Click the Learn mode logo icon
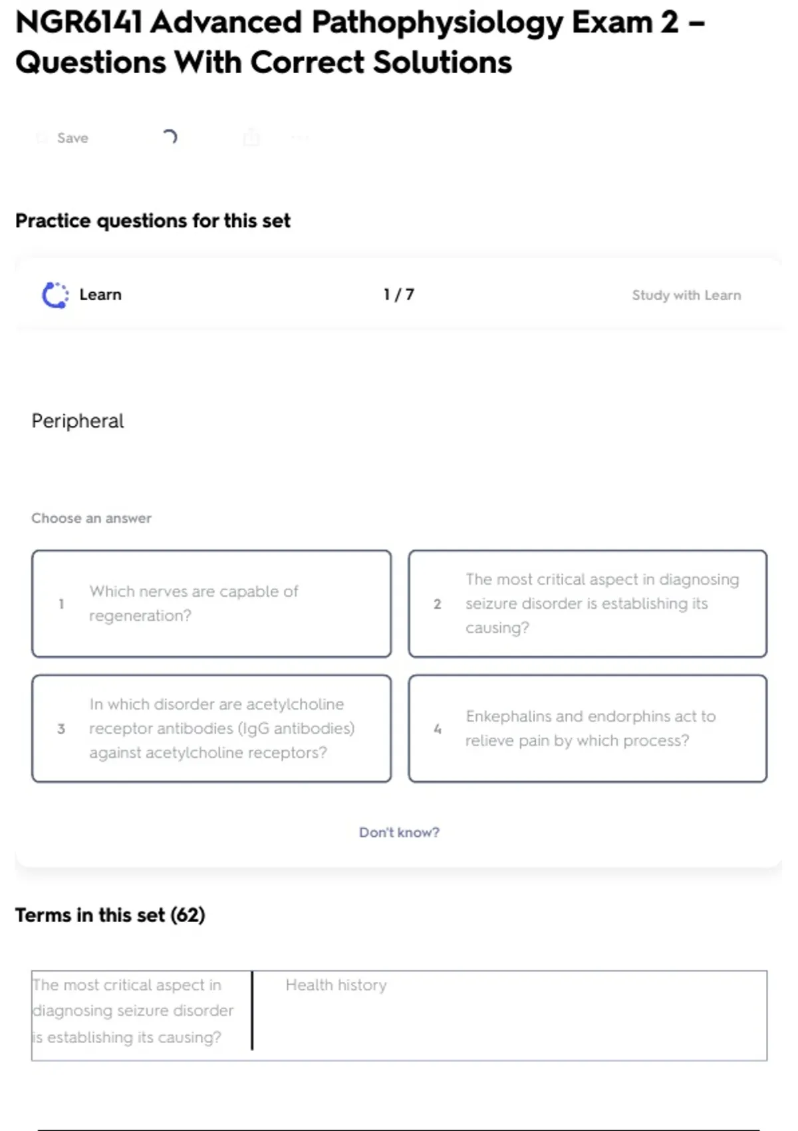The width and height of the screenshot is (798, 1131). [x=55, y=295]
